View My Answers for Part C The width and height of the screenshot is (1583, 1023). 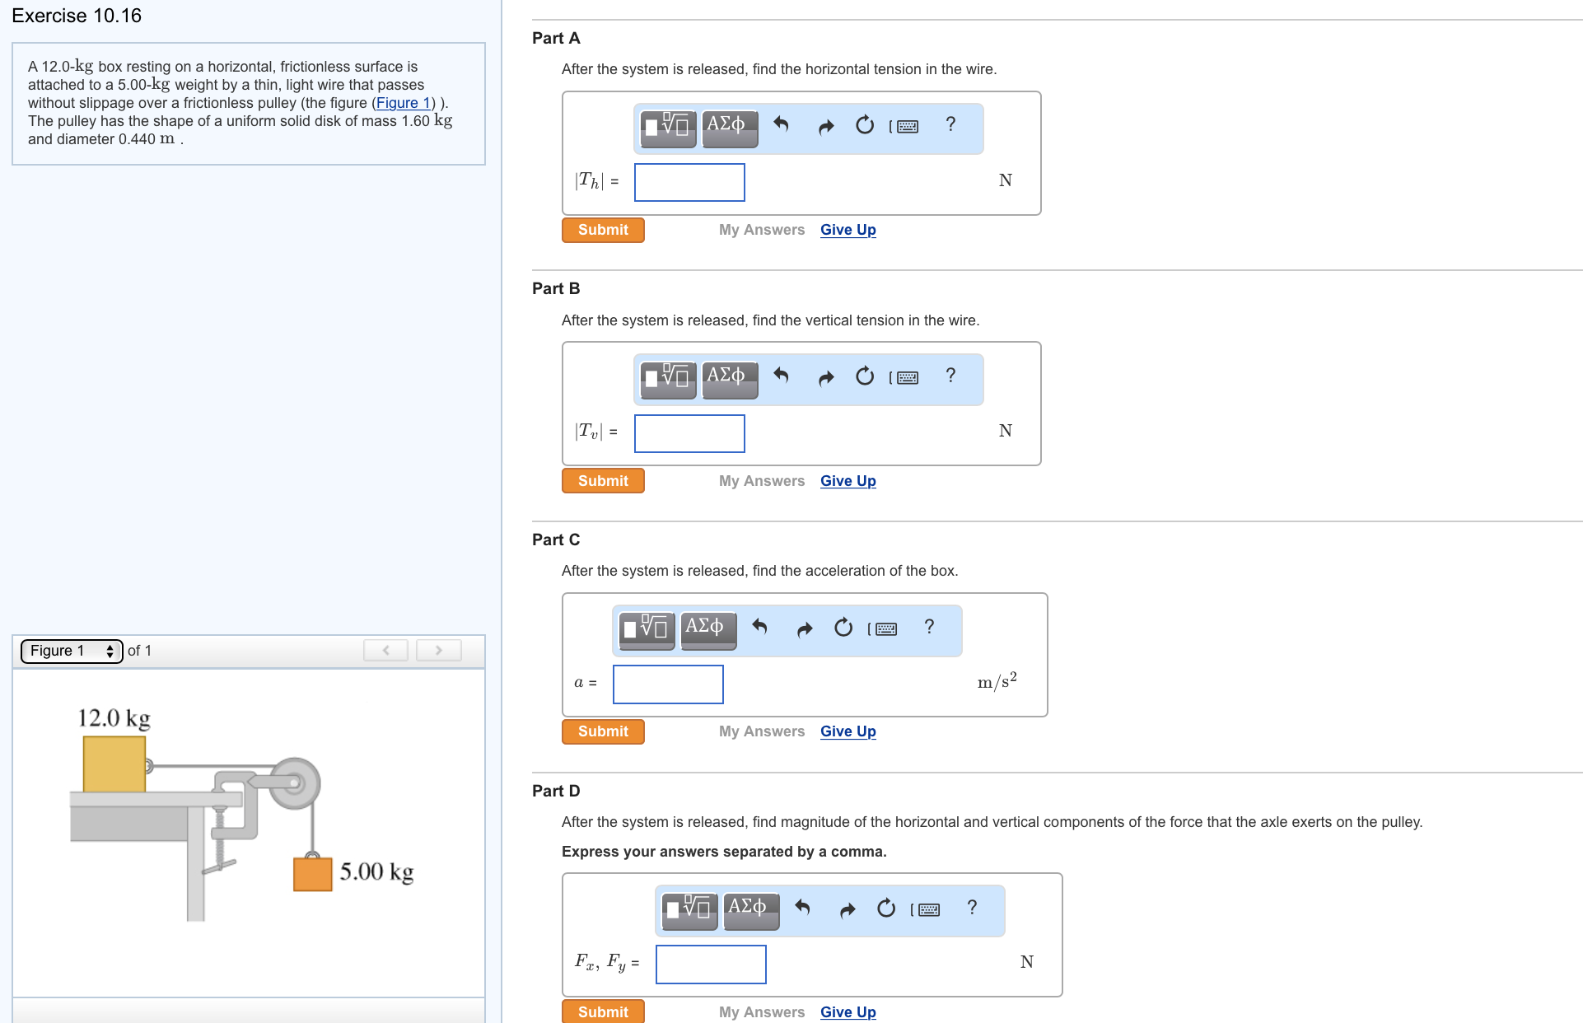tap(762, 731)
